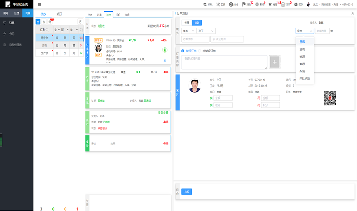
Task: Close the 订单发起 panel with X
Action: pyautogui.click(x=353, y=13)
